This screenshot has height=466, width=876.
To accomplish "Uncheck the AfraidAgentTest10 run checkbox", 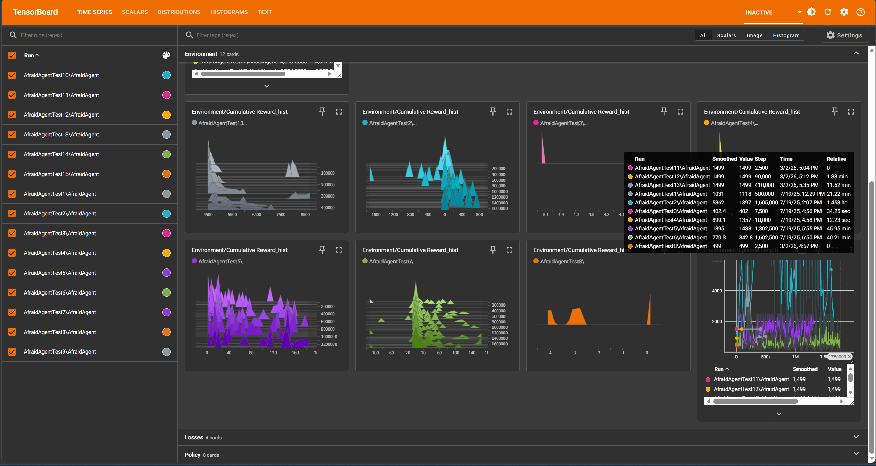I will point(12,75).
